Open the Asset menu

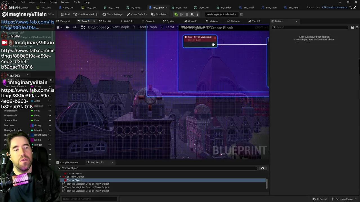[32, 2]
